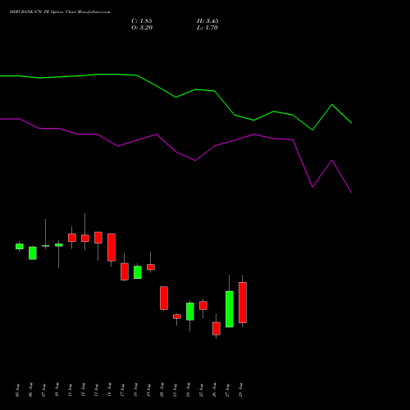Click the purple indicator line's last peak
Image resolution: width=410 pixels, height=410 pixels.
[x=332, y=160]
